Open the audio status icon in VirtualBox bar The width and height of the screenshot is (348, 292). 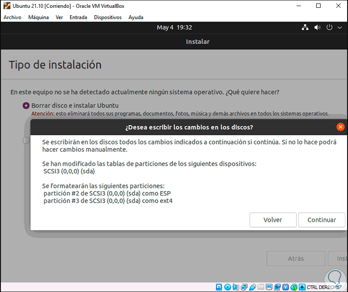pyautogui.click(x=235, y=287)
